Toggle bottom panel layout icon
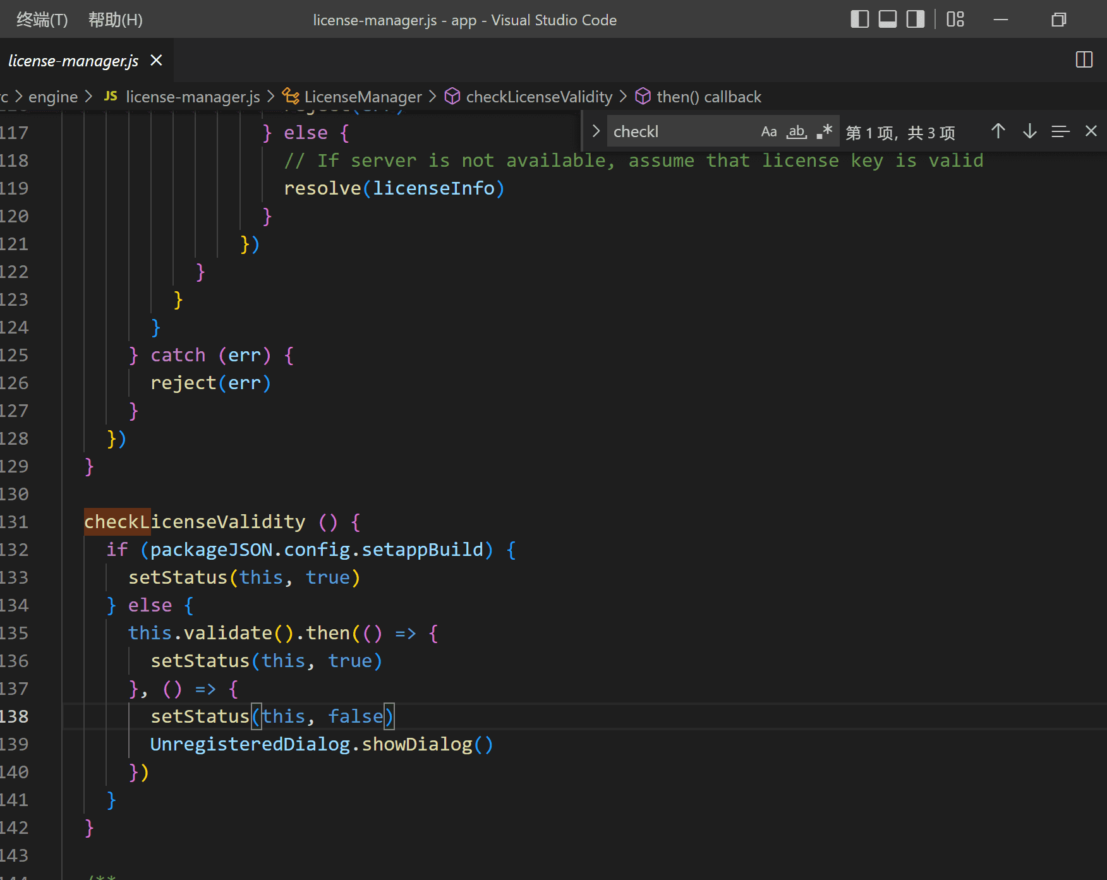 (x=887, y=20)
